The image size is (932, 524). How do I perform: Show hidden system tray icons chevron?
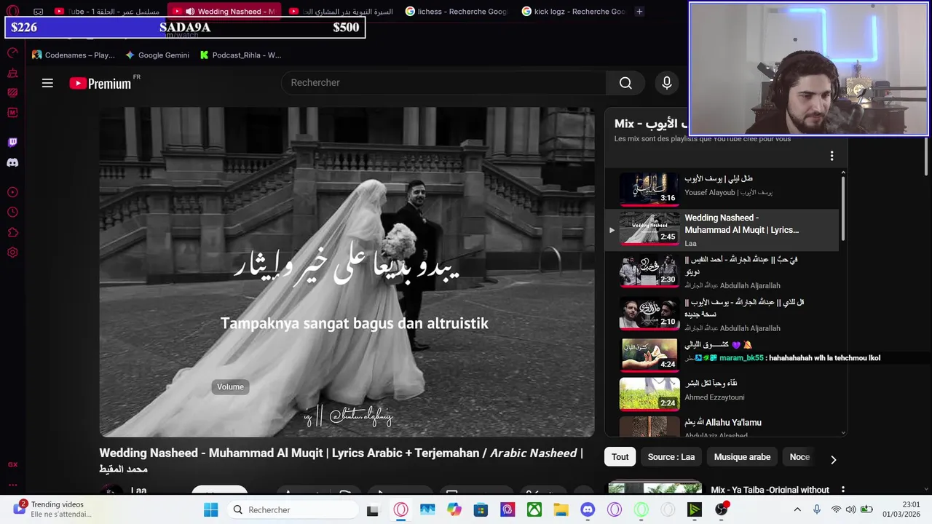[797, 509]
